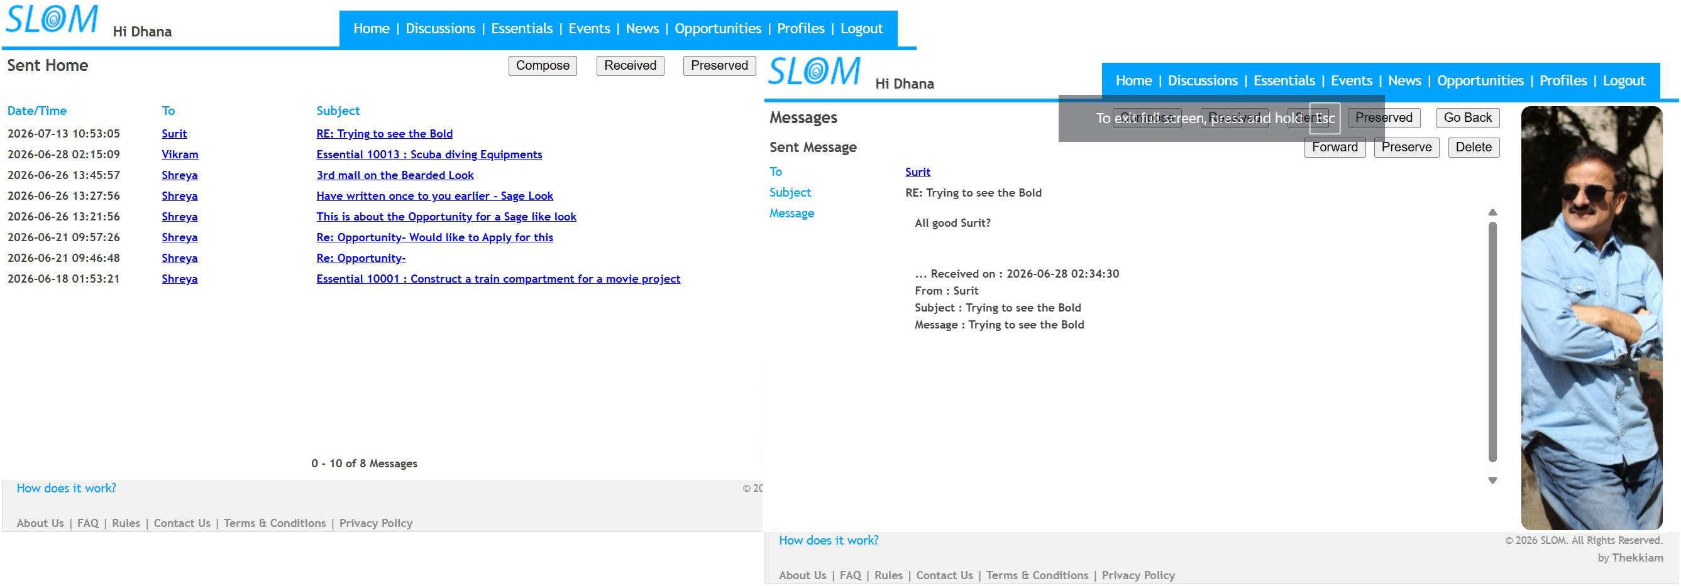Open Rules in Sent Home footer

126,523
